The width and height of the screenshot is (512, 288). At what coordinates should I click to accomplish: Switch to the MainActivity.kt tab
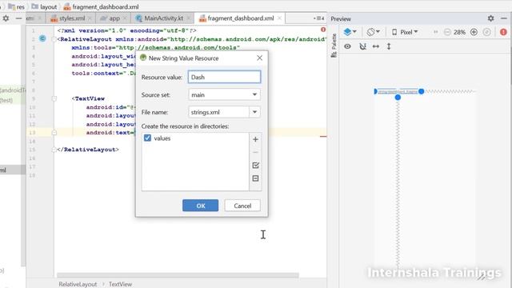[x=163, y=18]
